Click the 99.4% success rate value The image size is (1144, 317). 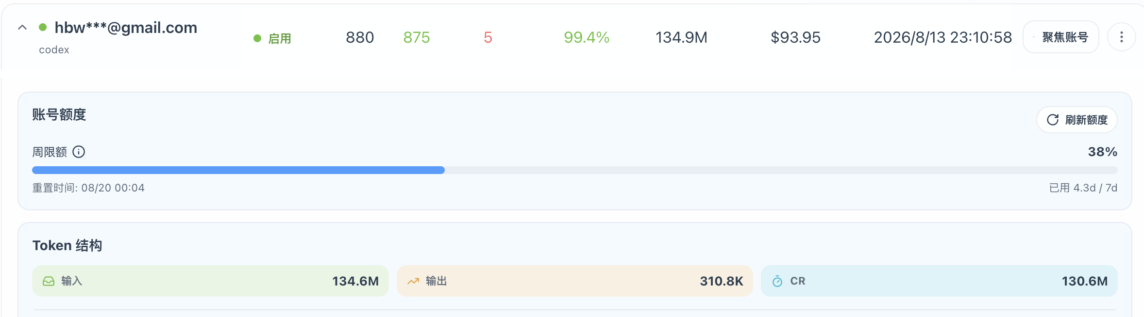click(587, 37)
